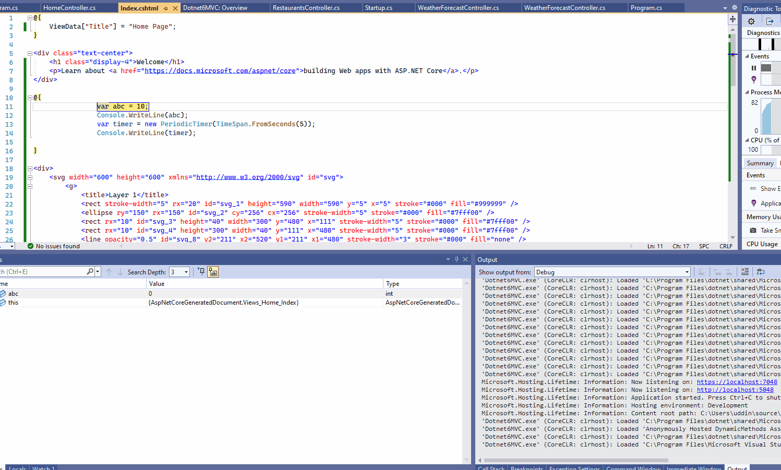Open the Locals window options dropdown arrow
Screen dimensions: 781x470
[448, 259]
